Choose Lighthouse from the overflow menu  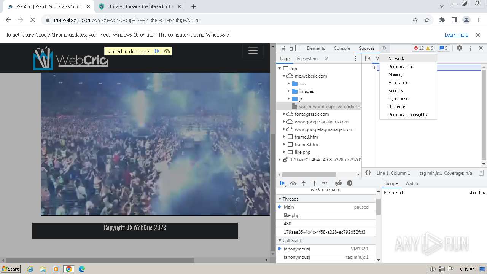pos(408,99)
